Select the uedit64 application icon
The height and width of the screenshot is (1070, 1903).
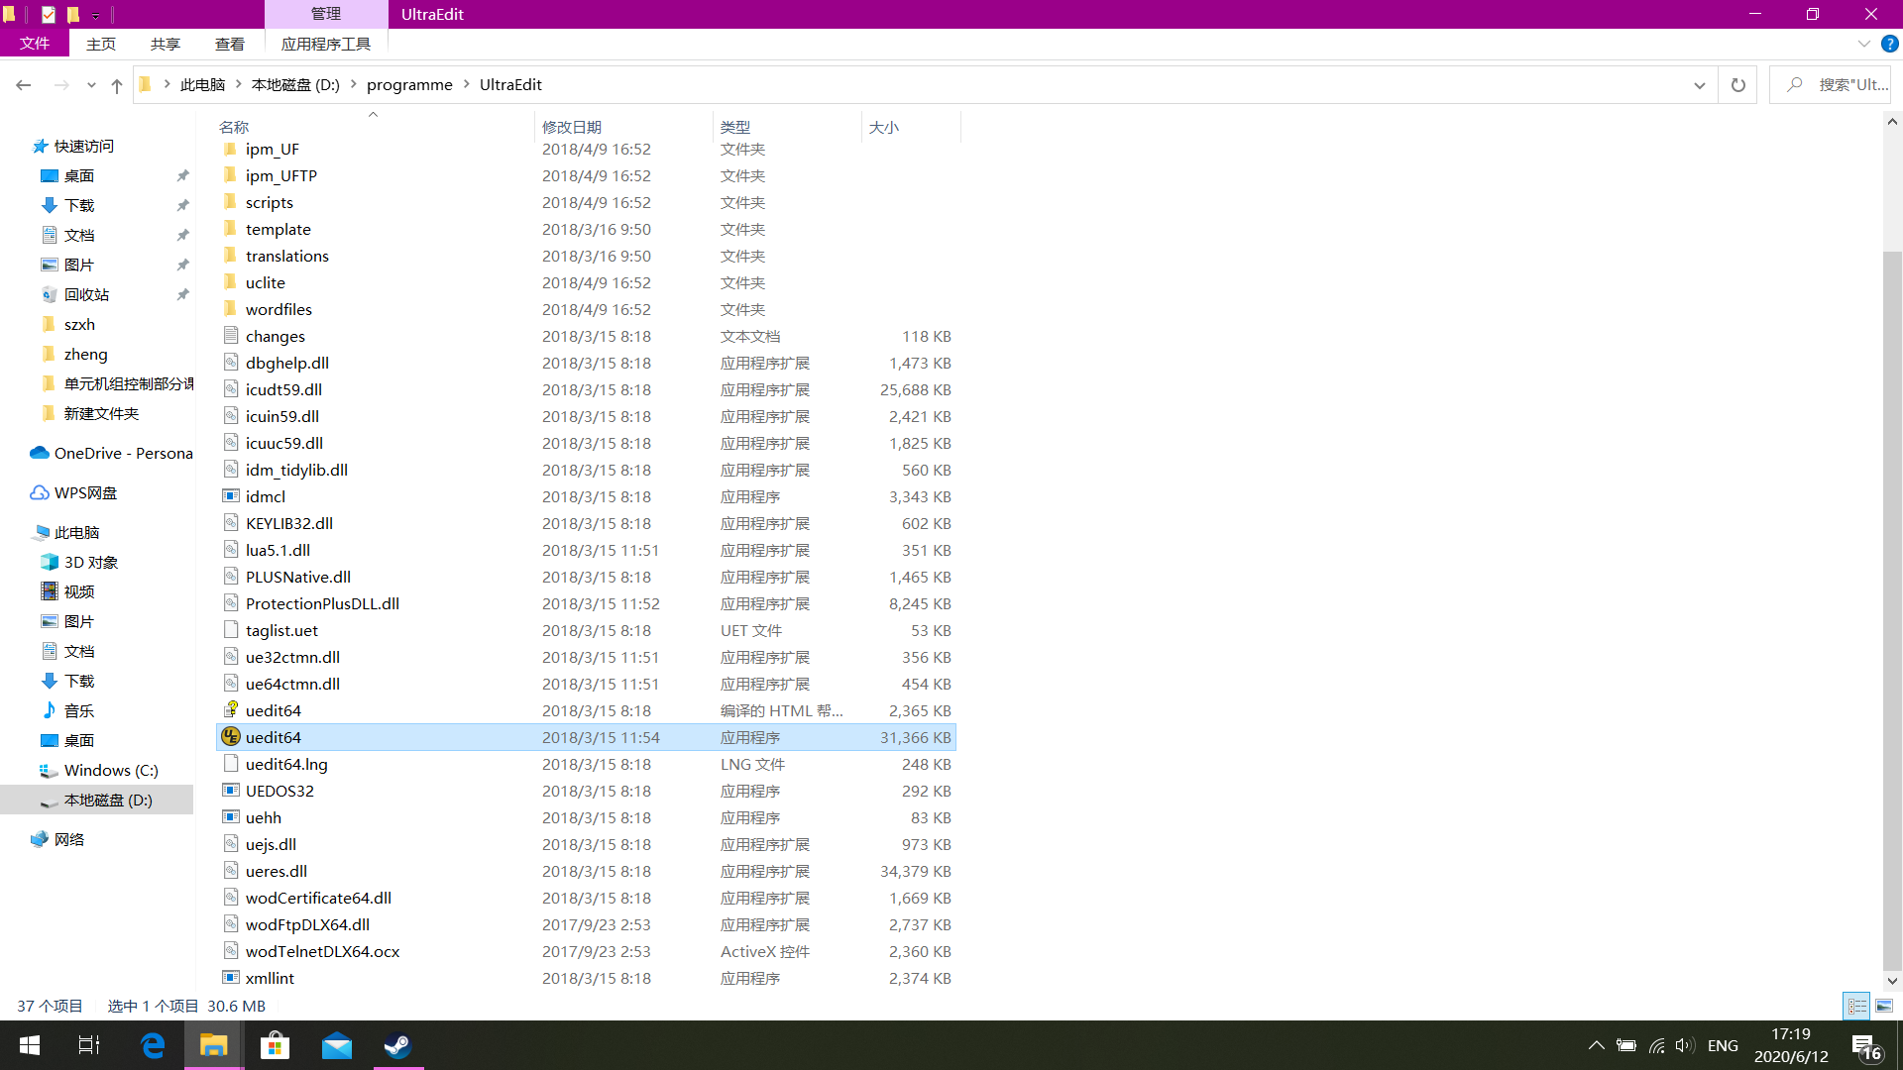(231, 737)
